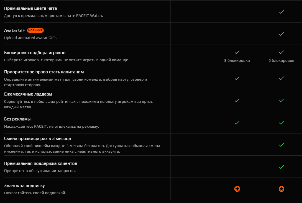Click 'Значок за подписку' heading

coord(24,186)
